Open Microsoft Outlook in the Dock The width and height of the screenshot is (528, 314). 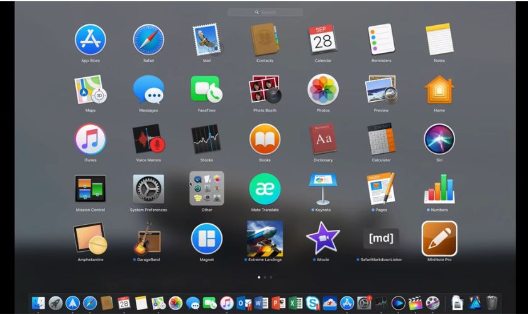[x=244, y=303]
